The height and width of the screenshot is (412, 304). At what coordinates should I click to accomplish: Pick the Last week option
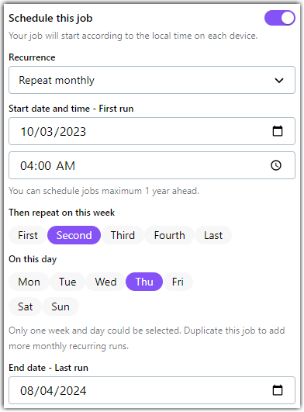tap(213, 235)
